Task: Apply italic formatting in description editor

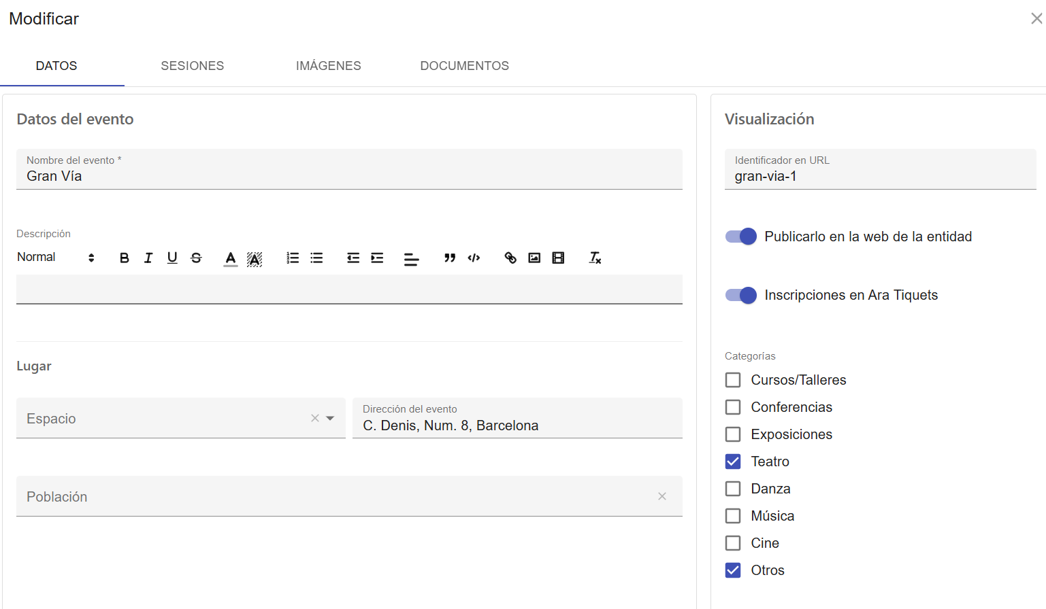Action: coord(148,258)
